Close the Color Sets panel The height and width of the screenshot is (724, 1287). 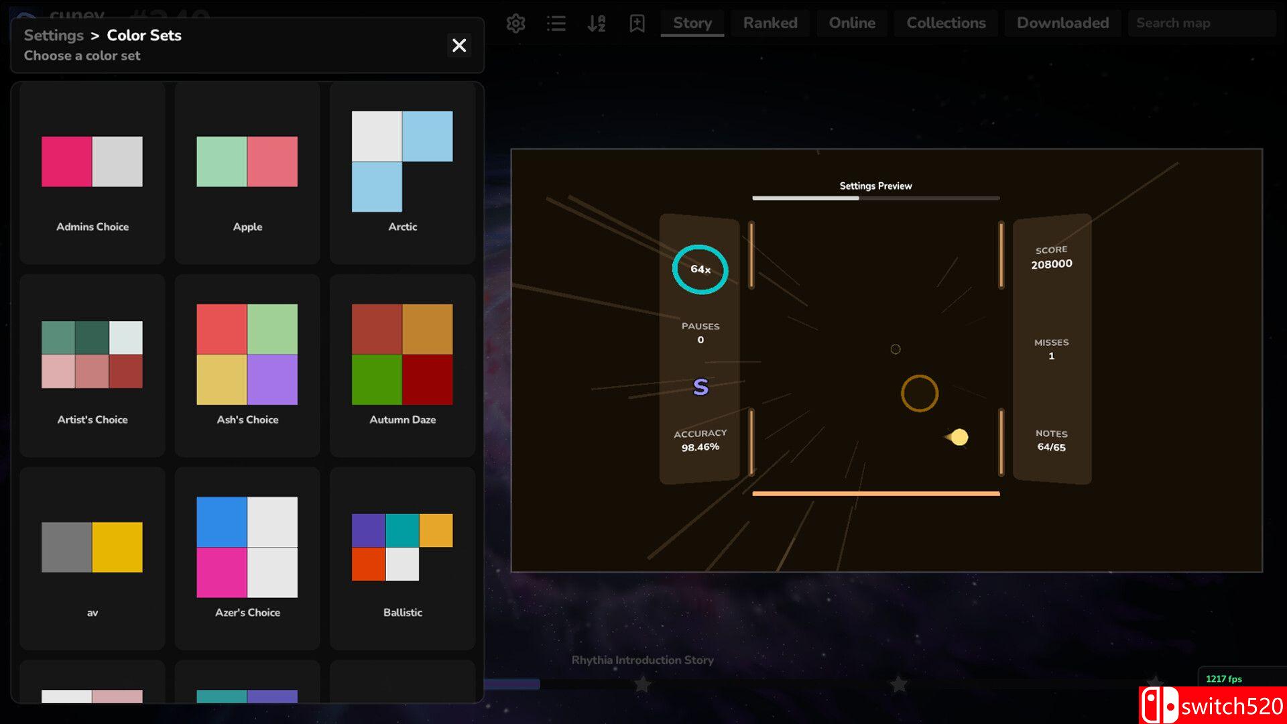(x=459, y=45)
